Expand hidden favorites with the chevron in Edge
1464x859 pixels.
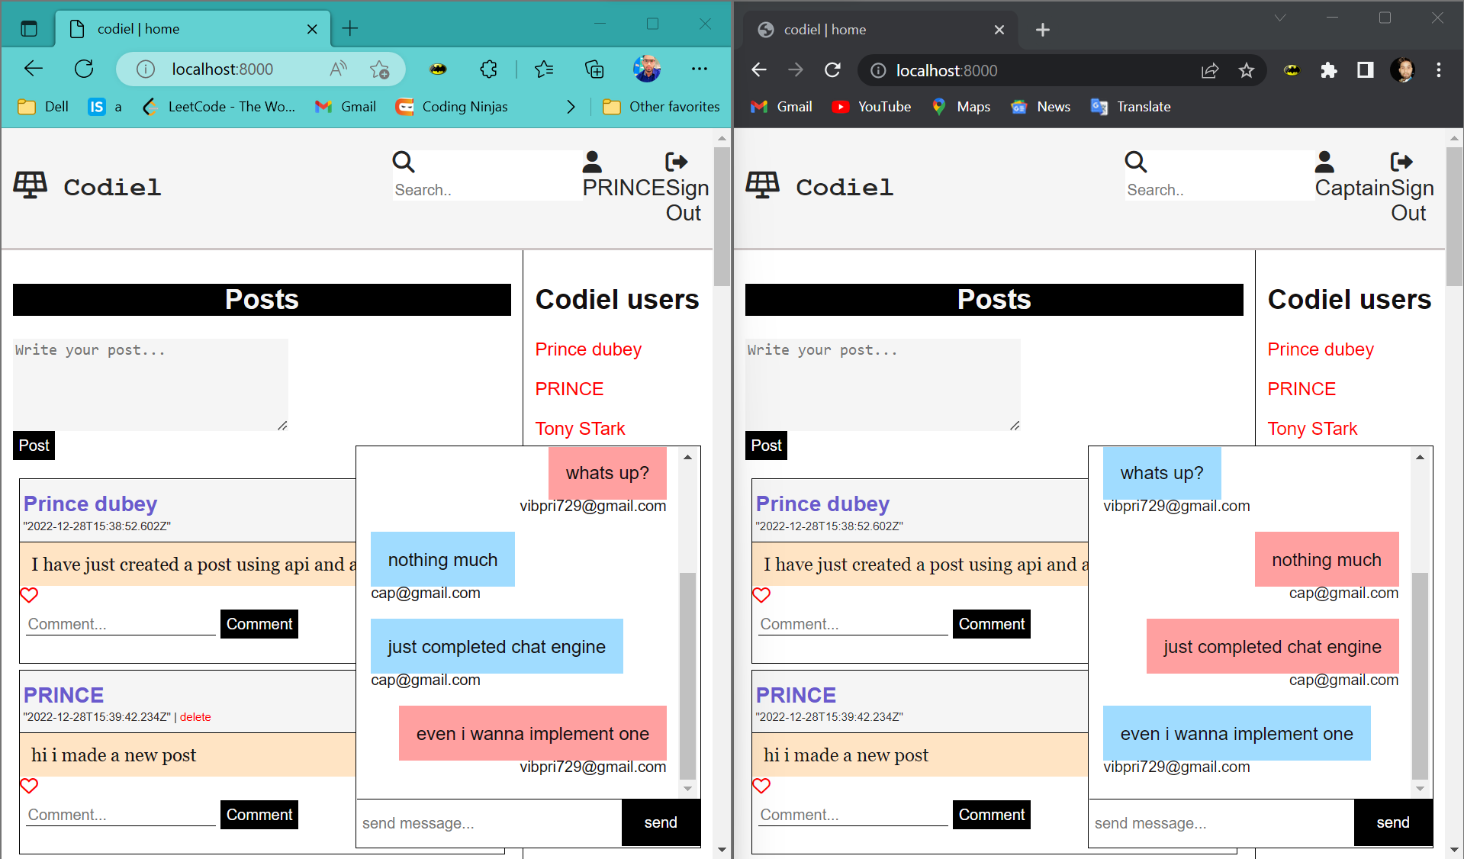tap(571, 107)
